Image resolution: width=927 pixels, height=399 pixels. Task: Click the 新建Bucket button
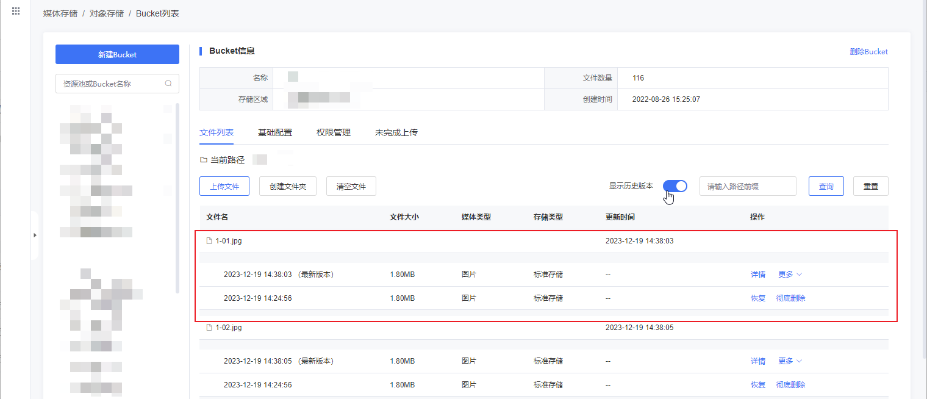[x=117, y=54]
